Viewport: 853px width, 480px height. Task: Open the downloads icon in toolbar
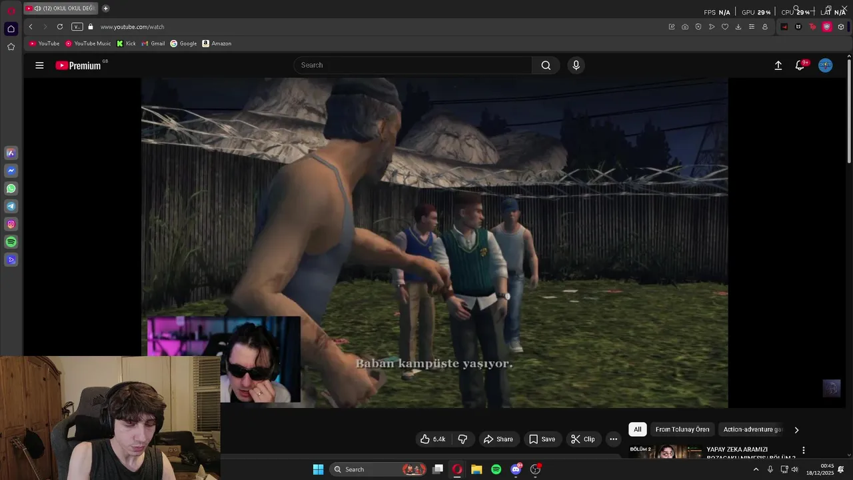tap(738, 27)
